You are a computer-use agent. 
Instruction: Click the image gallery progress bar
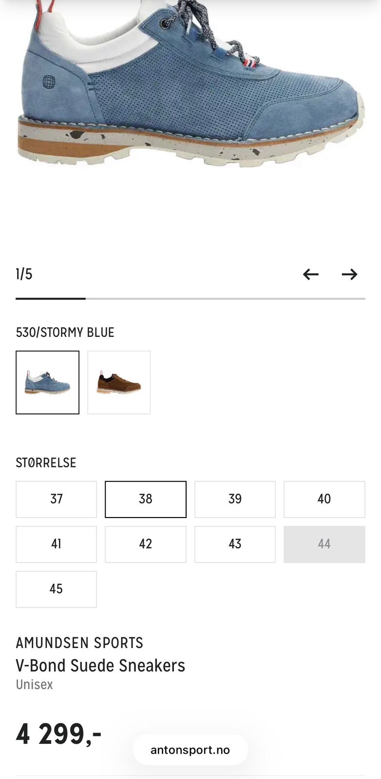tap(190, 298)
